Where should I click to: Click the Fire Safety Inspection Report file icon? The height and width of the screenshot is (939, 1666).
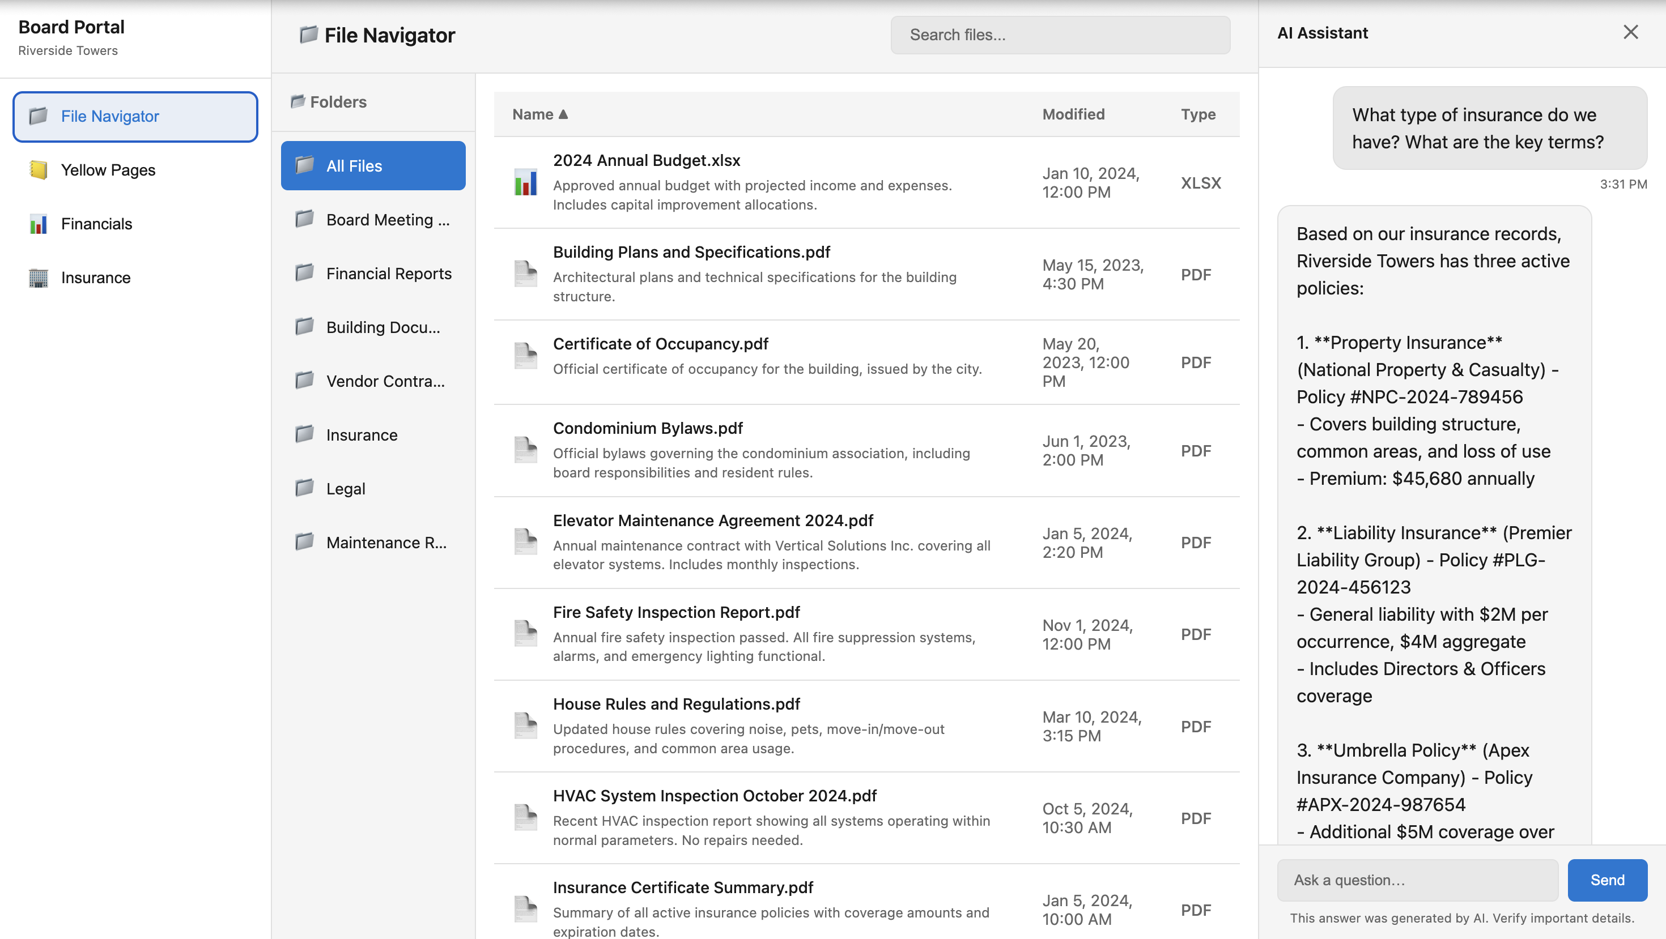point(525,634)
